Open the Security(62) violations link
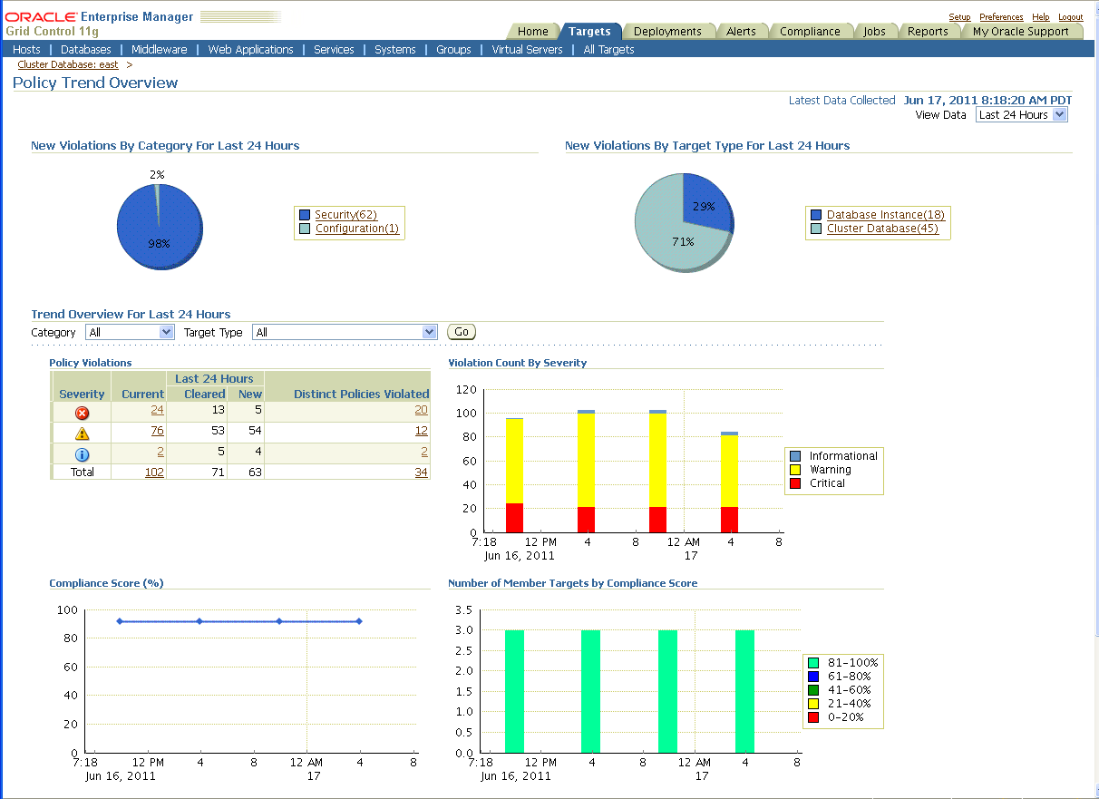The height and width of the screenshot is (799, 1099). 345,215
